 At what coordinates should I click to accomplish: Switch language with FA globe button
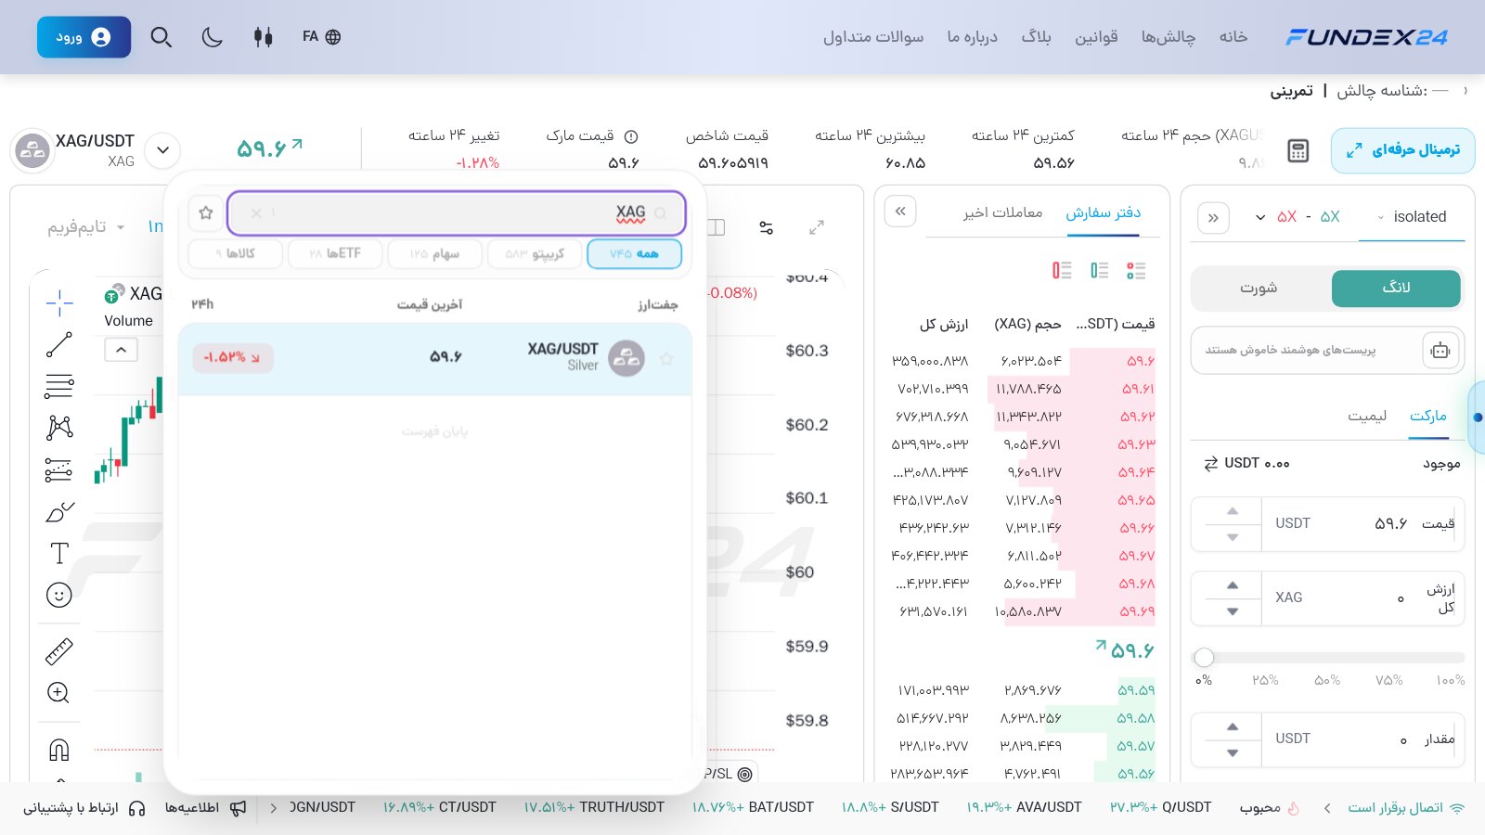pyautogui.click(x=322, y=37)
